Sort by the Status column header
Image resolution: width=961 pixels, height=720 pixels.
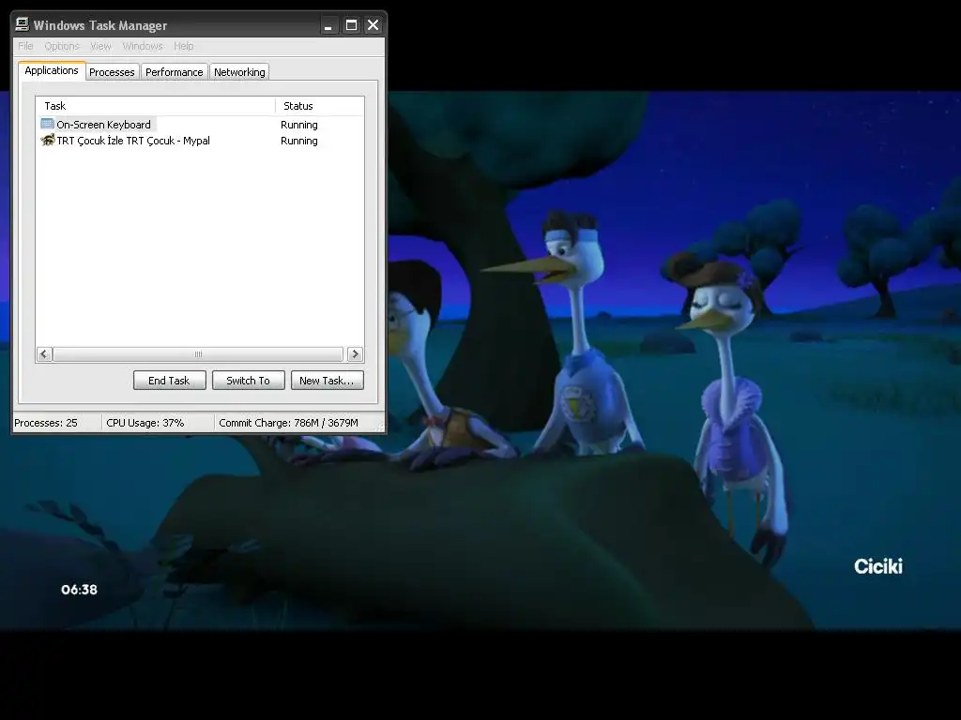319,106
